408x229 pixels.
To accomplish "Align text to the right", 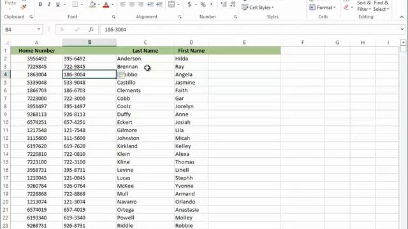I will click(140, 4).
